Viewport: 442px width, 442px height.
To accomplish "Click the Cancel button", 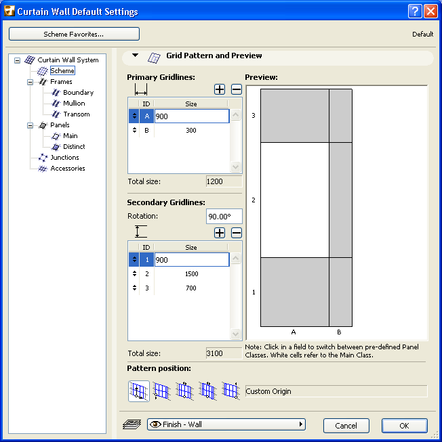I will pyautogui.click(x=346, y=425).
